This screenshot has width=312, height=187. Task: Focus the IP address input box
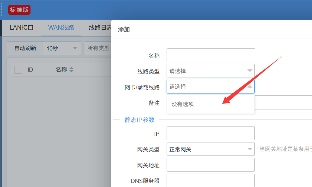(210, 133)
